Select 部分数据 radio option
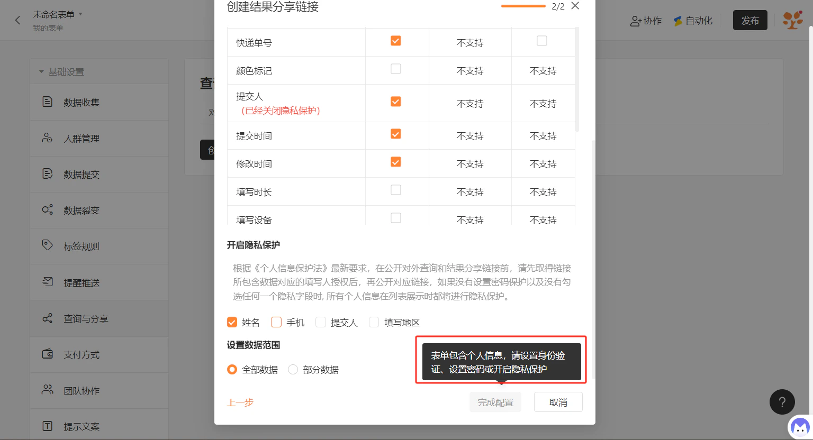This screenshot has width=813, height=440. point(293,370)
